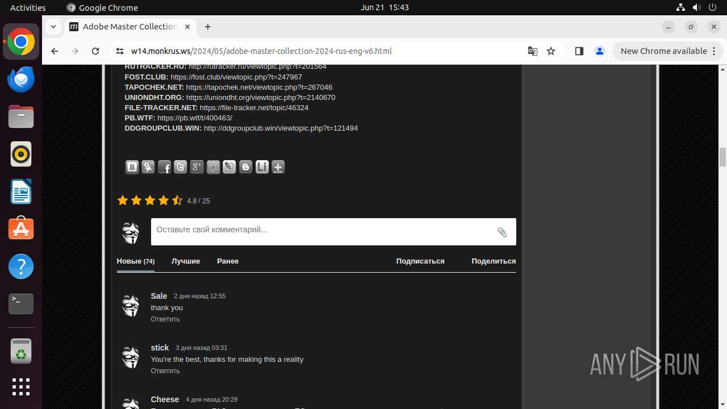Open more sharing options plus icon

pyautogui.click(x=278, y=167)
